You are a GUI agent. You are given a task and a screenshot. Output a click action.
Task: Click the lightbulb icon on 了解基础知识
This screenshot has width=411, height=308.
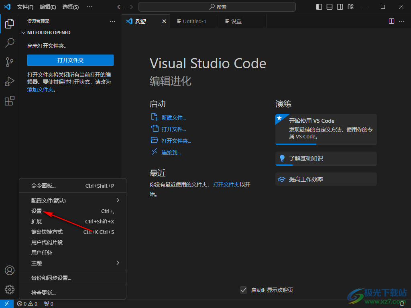(x=282, y=158)
